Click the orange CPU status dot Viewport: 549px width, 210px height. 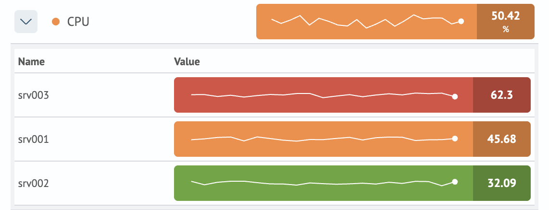pyautogui.click(x=56, y=22)
